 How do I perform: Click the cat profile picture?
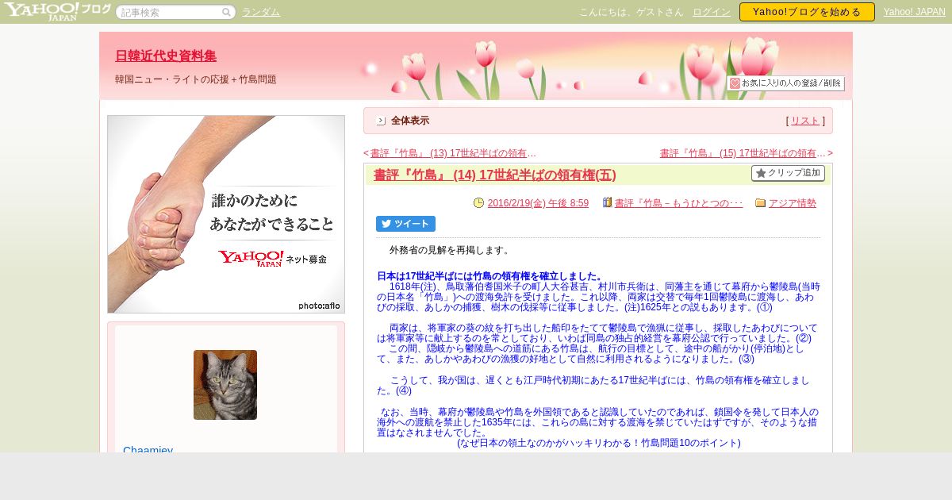click(x=225, y=385)
